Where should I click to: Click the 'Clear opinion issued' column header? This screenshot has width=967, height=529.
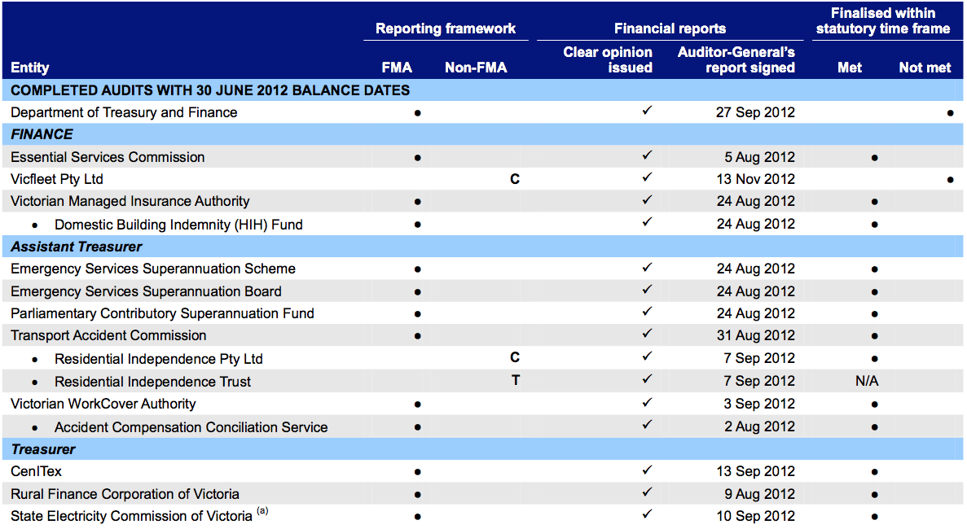tap(608, 59)
